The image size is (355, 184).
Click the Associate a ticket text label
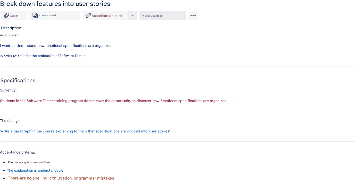point(107,16)
